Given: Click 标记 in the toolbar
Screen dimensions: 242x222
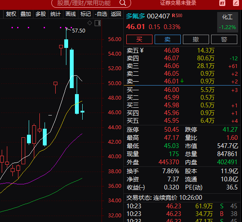Looking at the screenshot, I should pos(86,14).
